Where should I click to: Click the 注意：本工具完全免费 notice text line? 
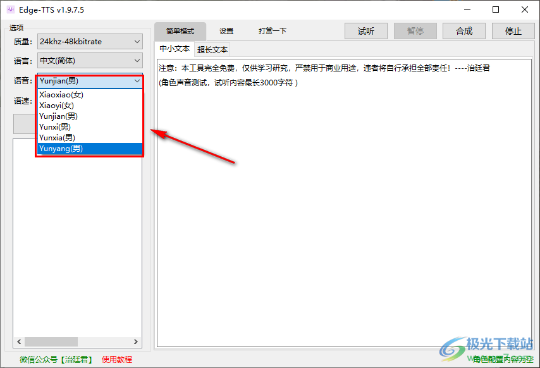point(324,68)
